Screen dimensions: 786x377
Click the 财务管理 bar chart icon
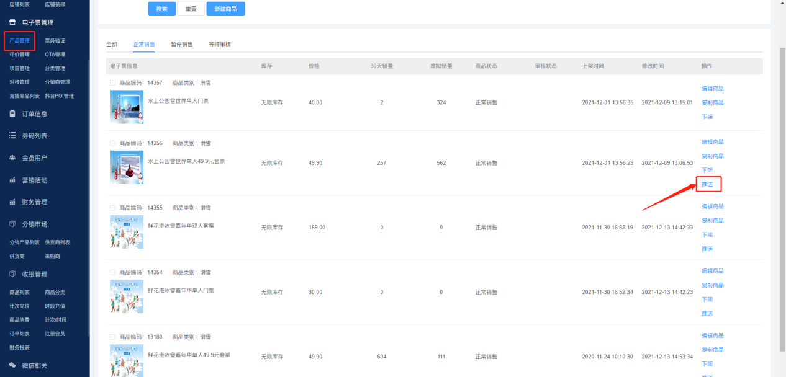click(x=12, y=202)
